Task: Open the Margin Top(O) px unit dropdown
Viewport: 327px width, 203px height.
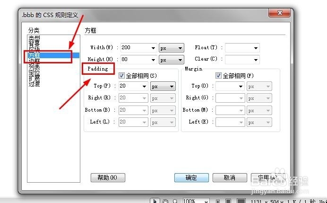Action: [x=259, y=86]
